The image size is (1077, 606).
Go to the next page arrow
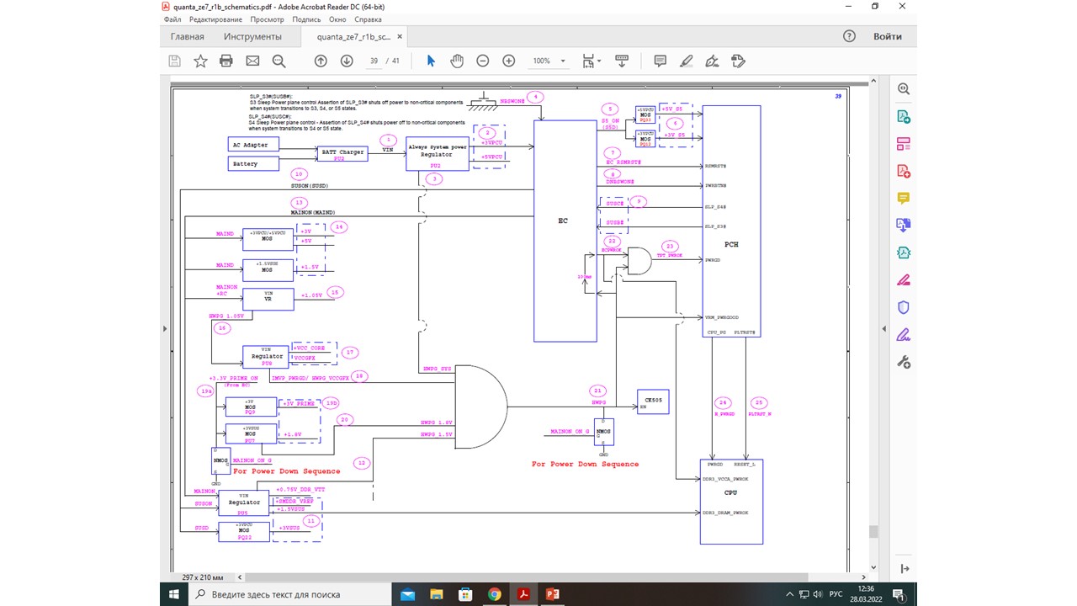347,61
